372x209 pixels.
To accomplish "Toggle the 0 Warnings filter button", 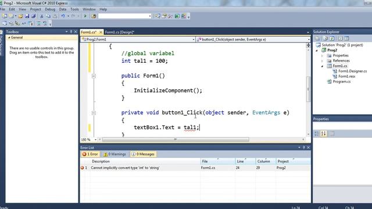I will (115, 154).
